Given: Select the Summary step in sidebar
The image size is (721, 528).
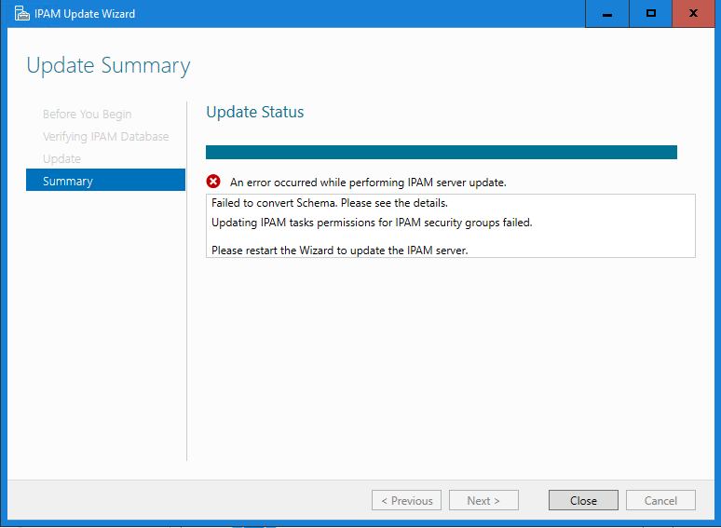Looking at the screenshot, I should (106, 181).
